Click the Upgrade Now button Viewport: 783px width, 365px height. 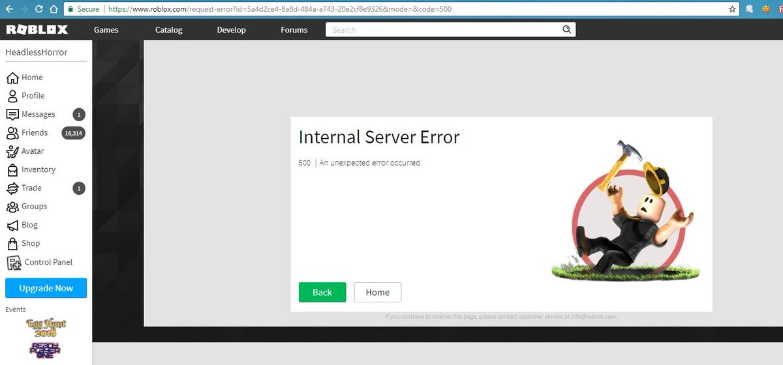tap(46, 288)
